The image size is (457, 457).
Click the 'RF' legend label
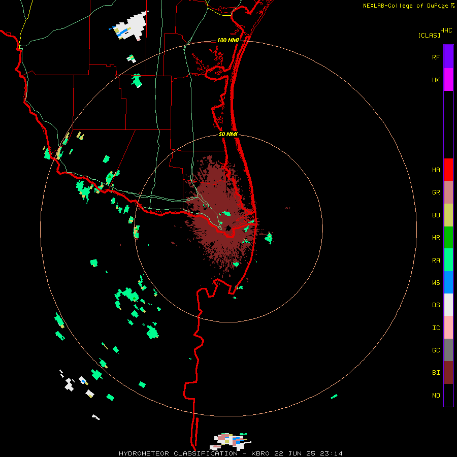(x=436, y=57)
